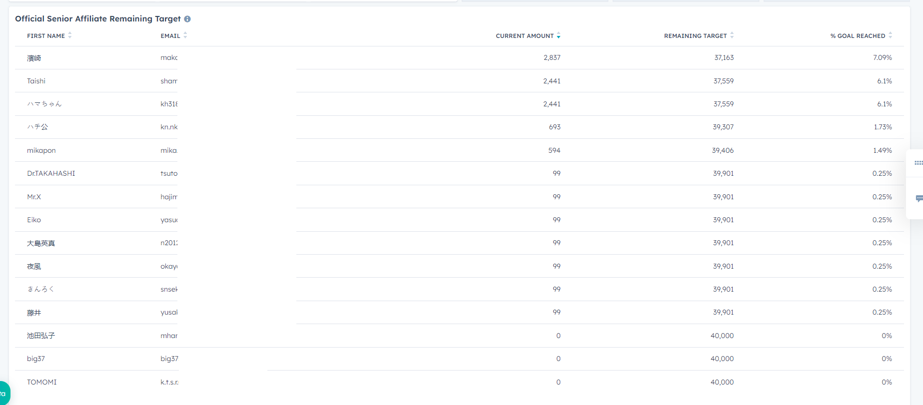Sort by % Goal Reached arrows icon

[x=891, y=35]
